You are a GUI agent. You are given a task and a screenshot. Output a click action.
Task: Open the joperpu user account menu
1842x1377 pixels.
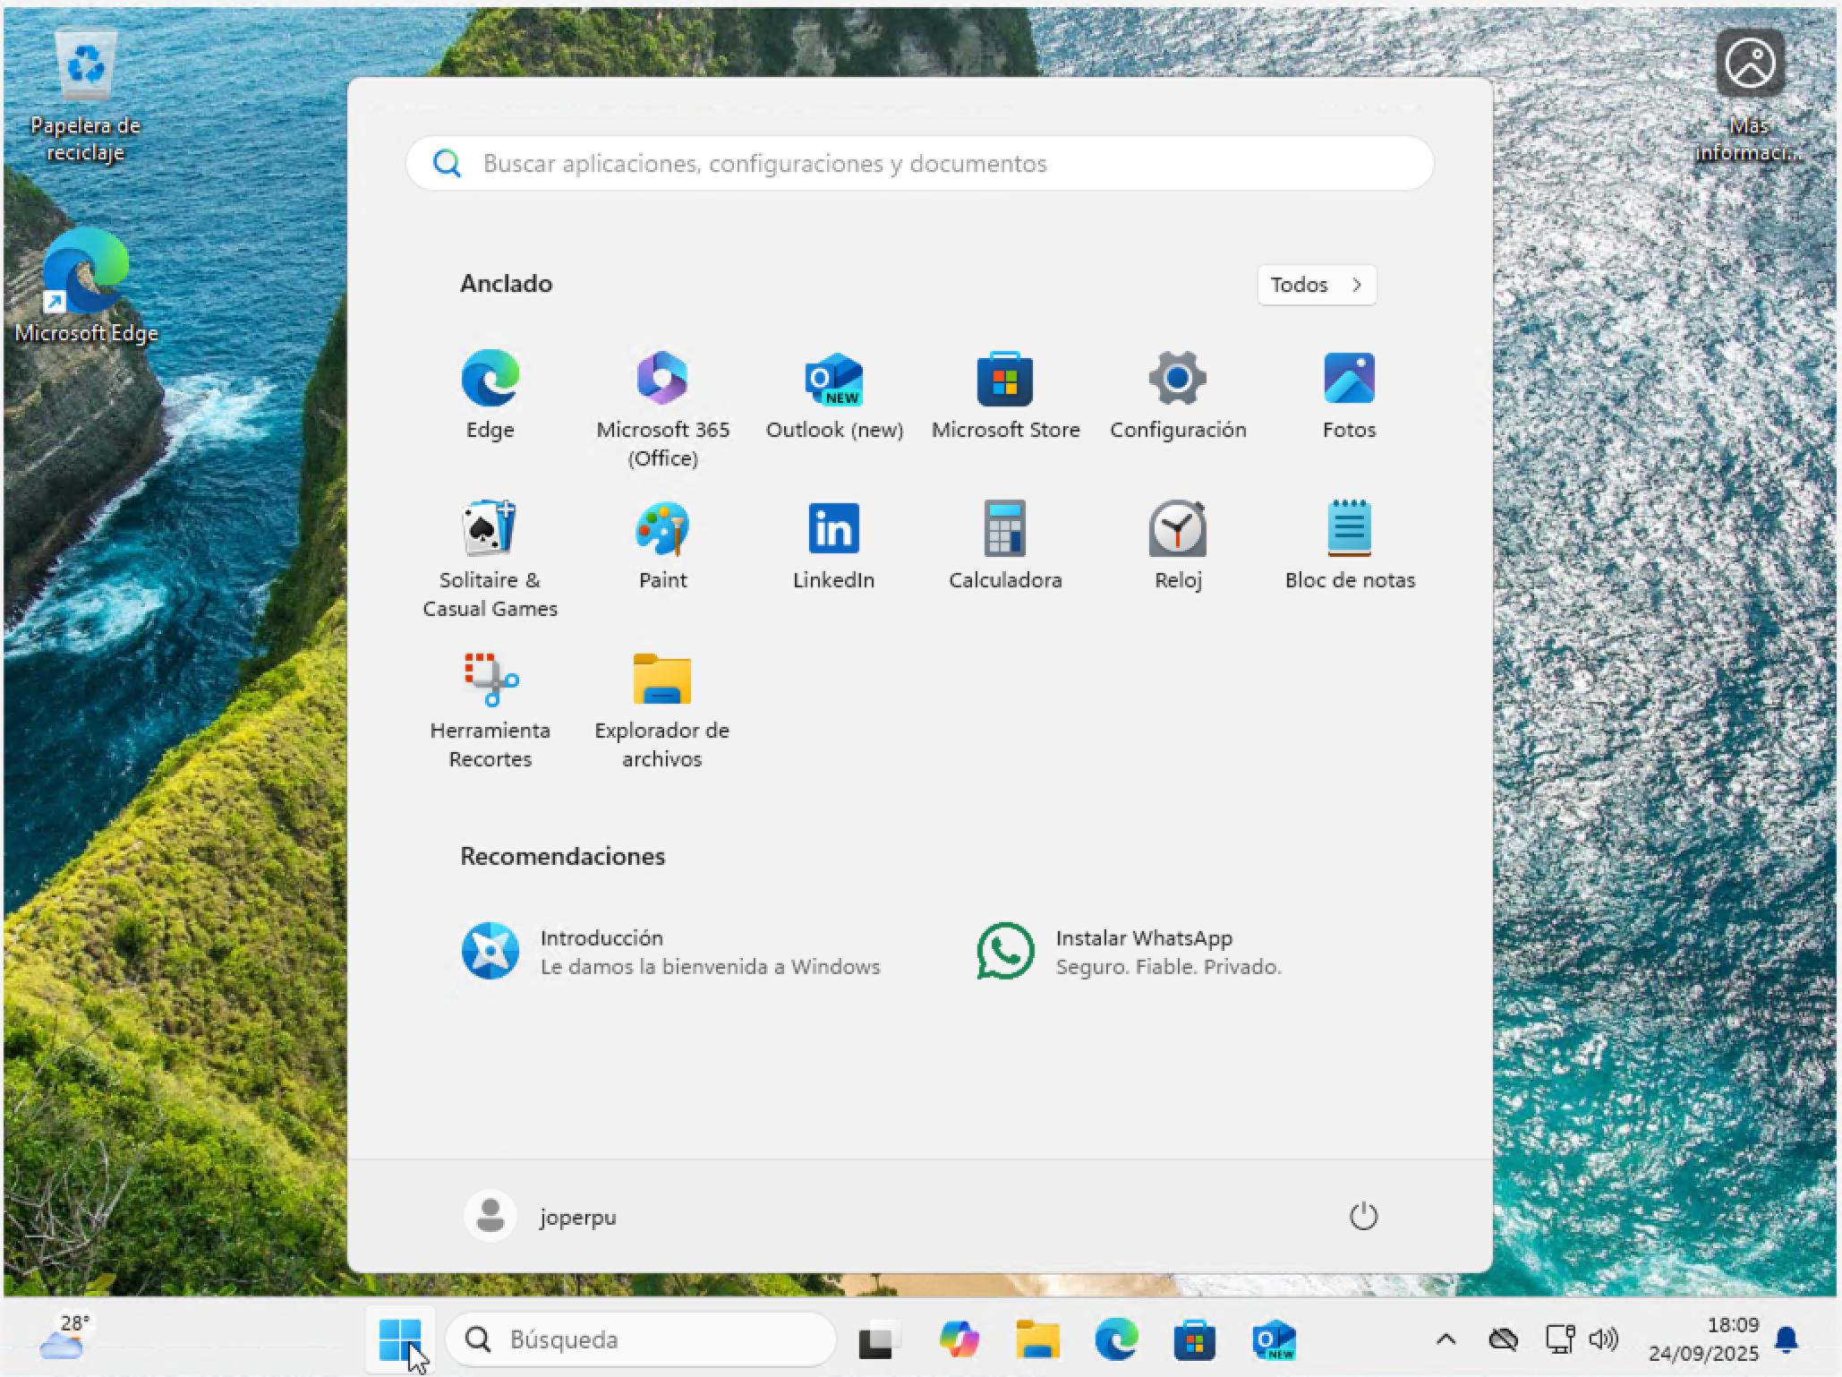[x=541, y=1217]
